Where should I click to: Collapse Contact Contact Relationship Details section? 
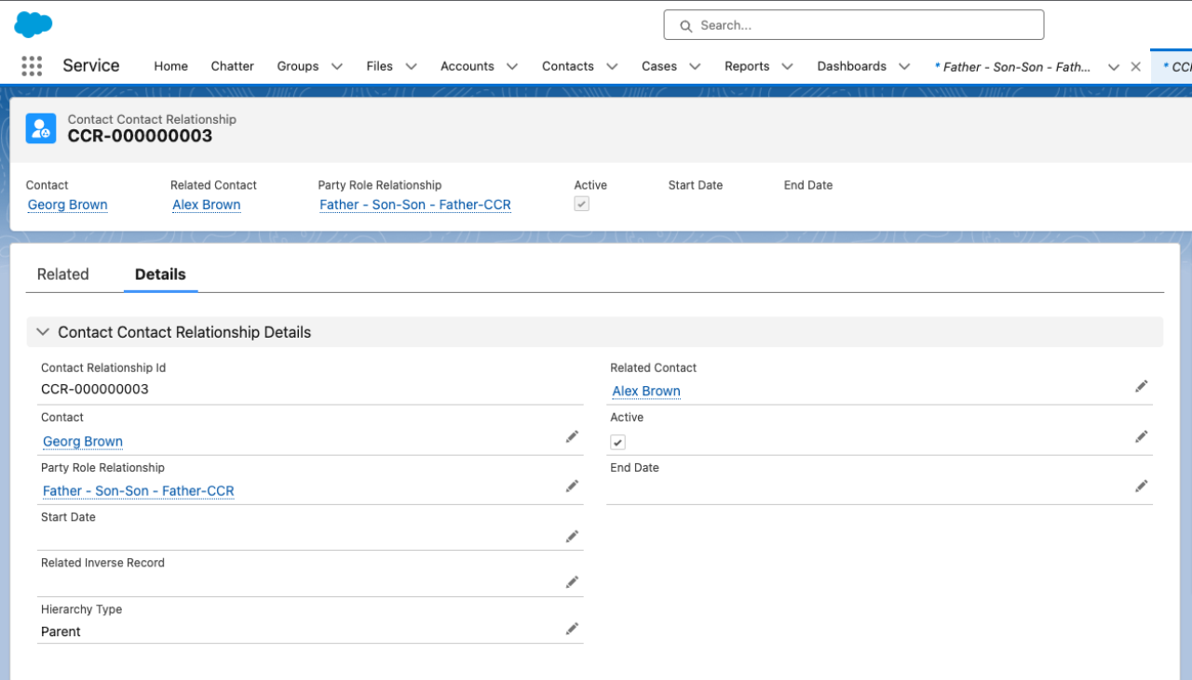[43, 332]
